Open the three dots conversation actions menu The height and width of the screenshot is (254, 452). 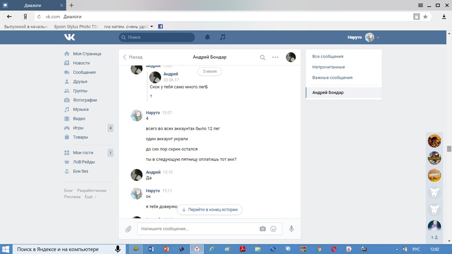click(275, 57)
